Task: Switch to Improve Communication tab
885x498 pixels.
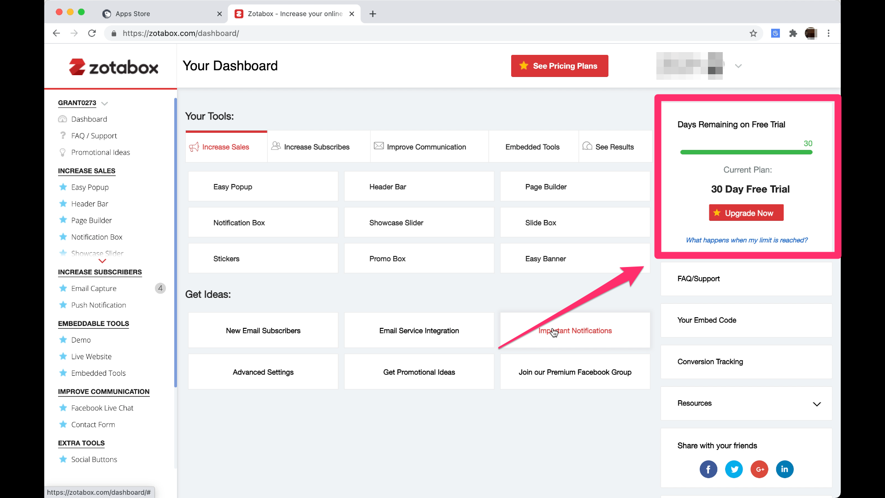Action: pos(429,147)
